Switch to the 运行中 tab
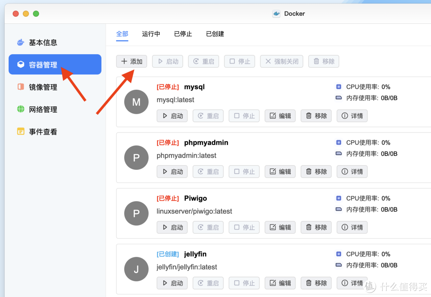This screenshot has height=297, width=431. 151,34
